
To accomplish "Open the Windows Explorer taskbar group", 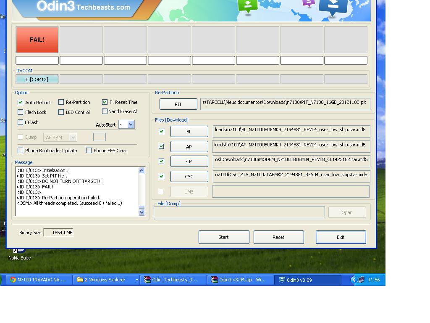I will pyautogui.click(x=105, y=280).
